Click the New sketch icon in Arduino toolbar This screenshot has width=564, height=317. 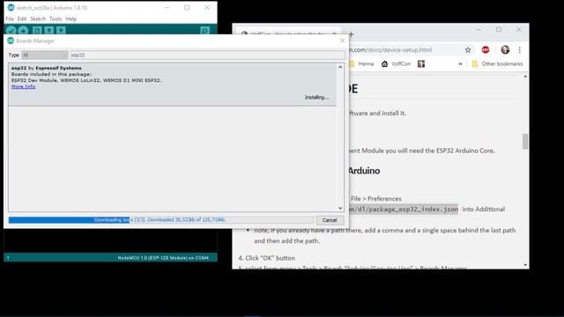[x=37, y=31]
